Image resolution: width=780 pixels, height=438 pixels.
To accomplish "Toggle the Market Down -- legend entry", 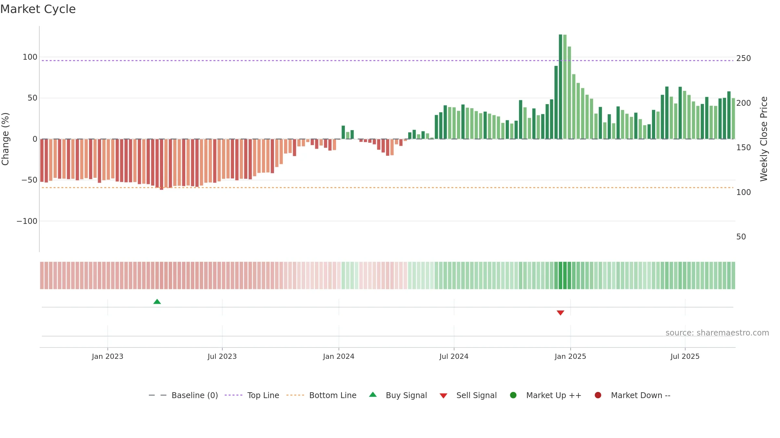I will pos(632,395).
